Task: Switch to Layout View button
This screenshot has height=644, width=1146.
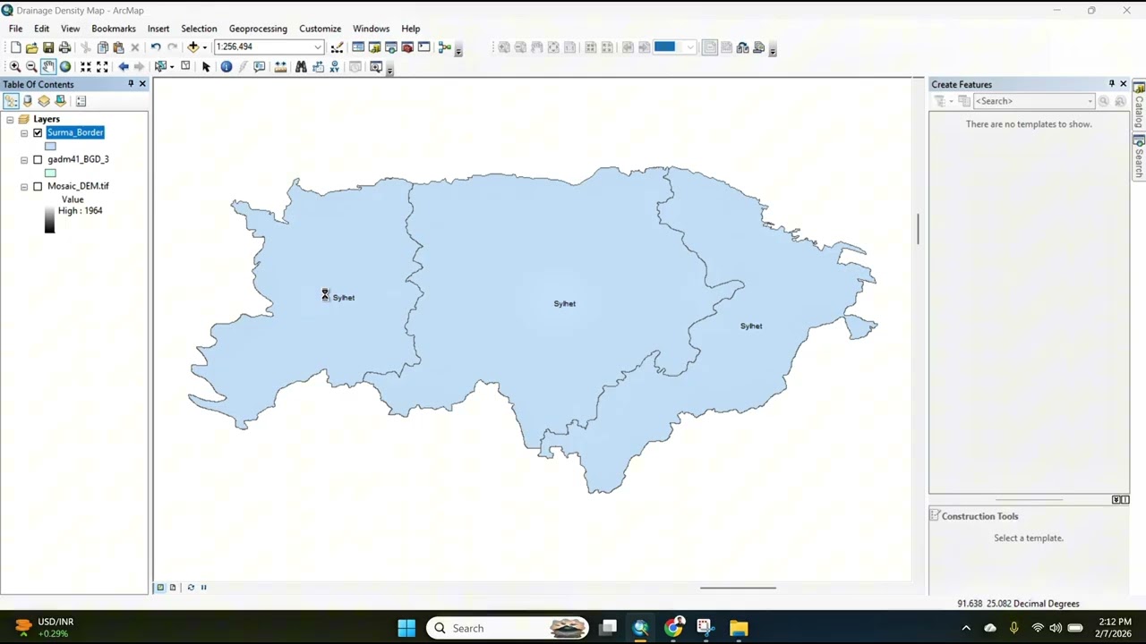Action: (x=173, y=587)
